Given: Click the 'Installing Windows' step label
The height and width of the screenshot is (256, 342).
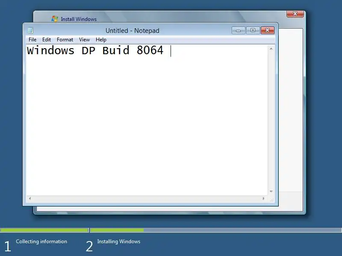Looking at the screenshot, I should point(119,241).
